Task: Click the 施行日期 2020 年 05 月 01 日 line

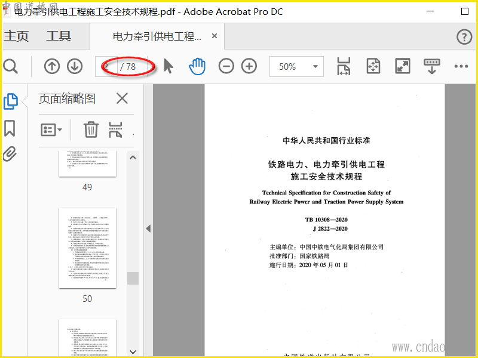Action: click(x=308, y=265)
